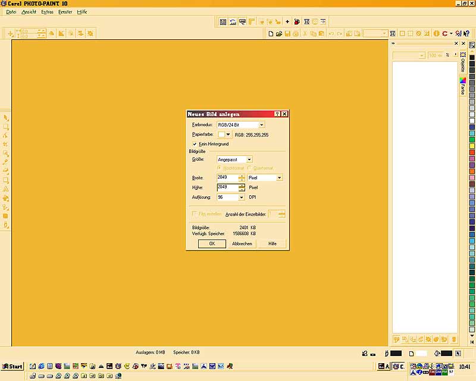
Task: Open the Farbmodus dropdown
Action: [262, 125]
